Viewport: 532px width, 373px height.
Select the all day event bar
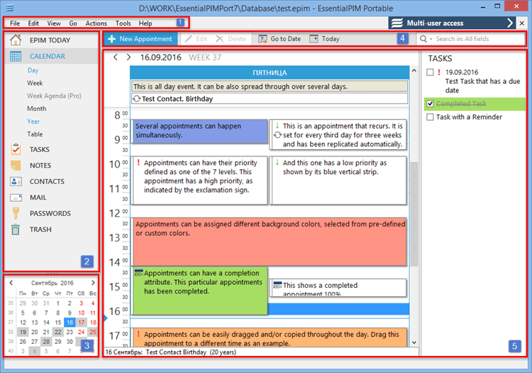(x=270, y=86)
